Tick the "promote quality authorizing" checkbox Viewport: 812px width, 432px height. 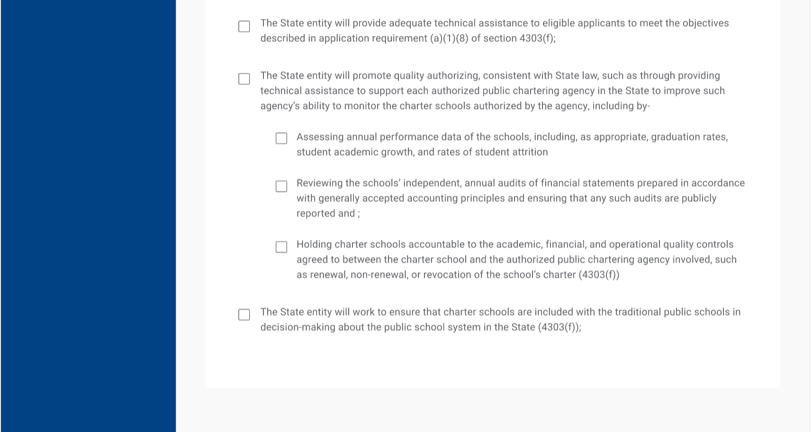(244, 79)
